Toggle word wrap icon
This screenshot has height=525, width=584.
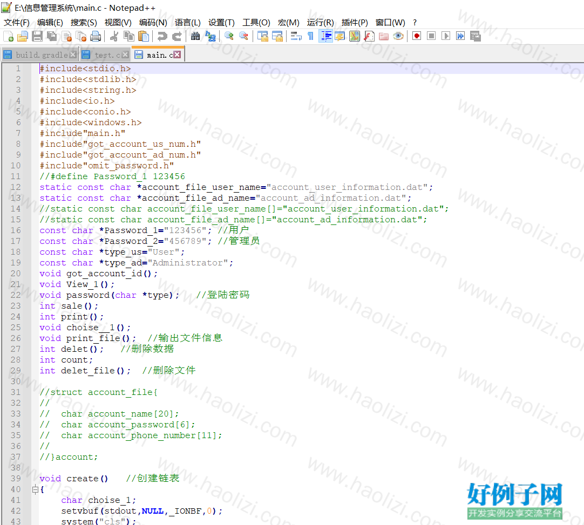click(296, 36)
